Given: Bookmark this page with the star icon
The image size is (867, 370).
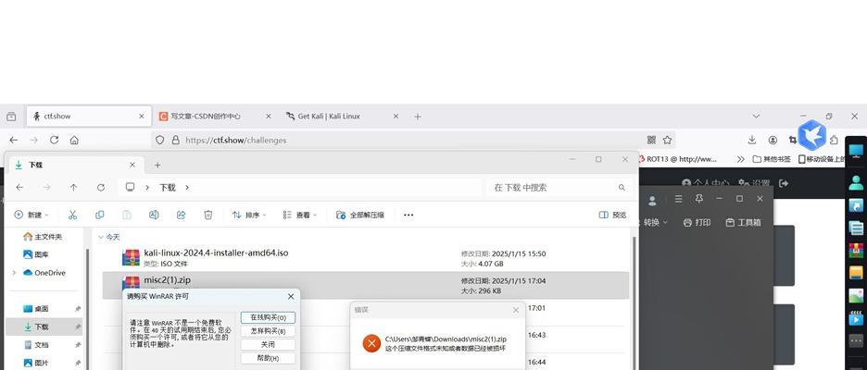Looking at the screenshot, I should pyautogui.click(x=668, y=141).
